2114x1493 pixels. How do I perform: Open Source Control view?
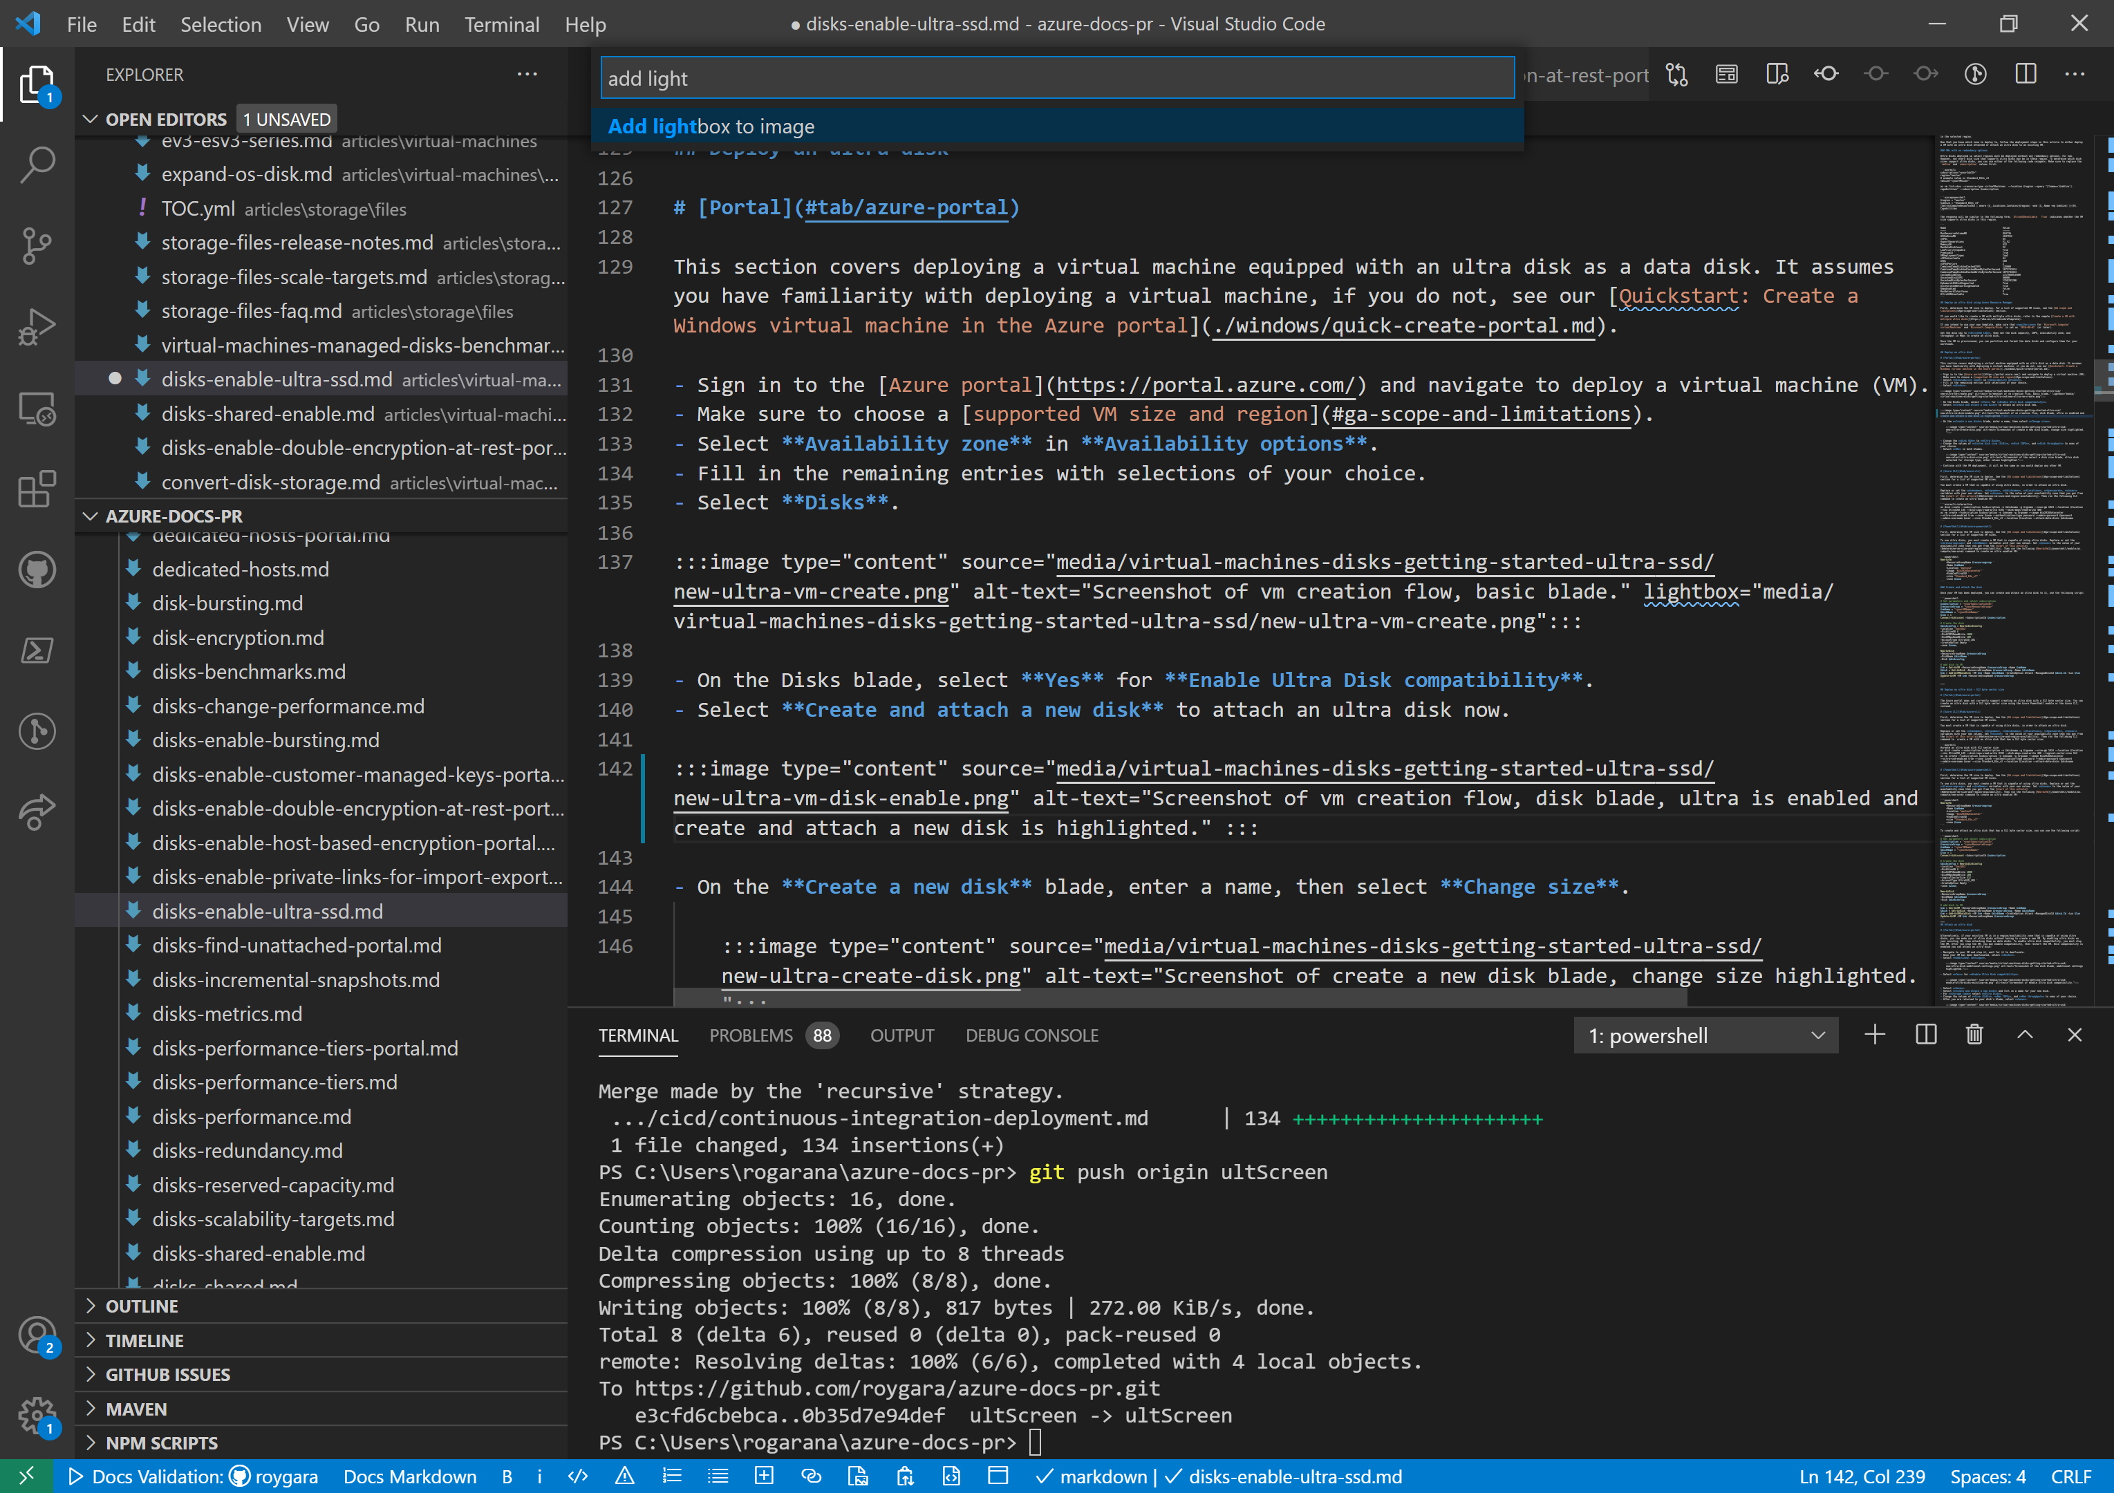[x=37, y=246]
